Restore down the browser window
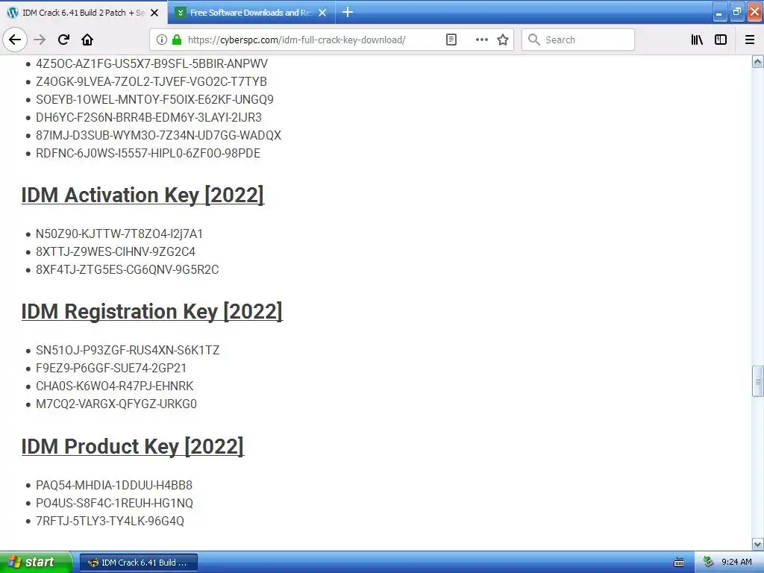764x573 pixels. click(736, 13)
